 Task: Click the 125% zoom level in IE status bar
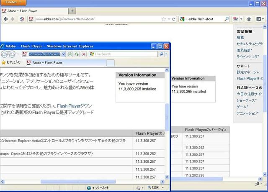click(153, 187)
